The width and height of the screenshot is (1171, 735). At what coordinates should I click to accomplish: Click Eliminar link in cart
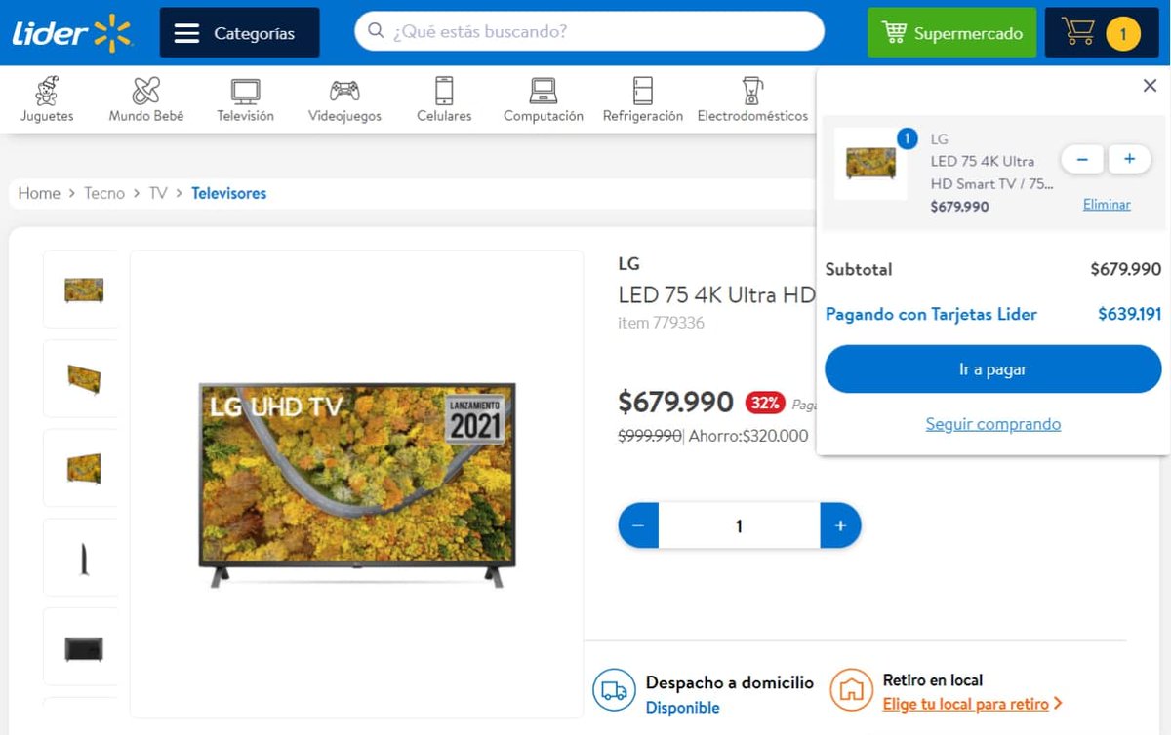[x=1107, y=205]
